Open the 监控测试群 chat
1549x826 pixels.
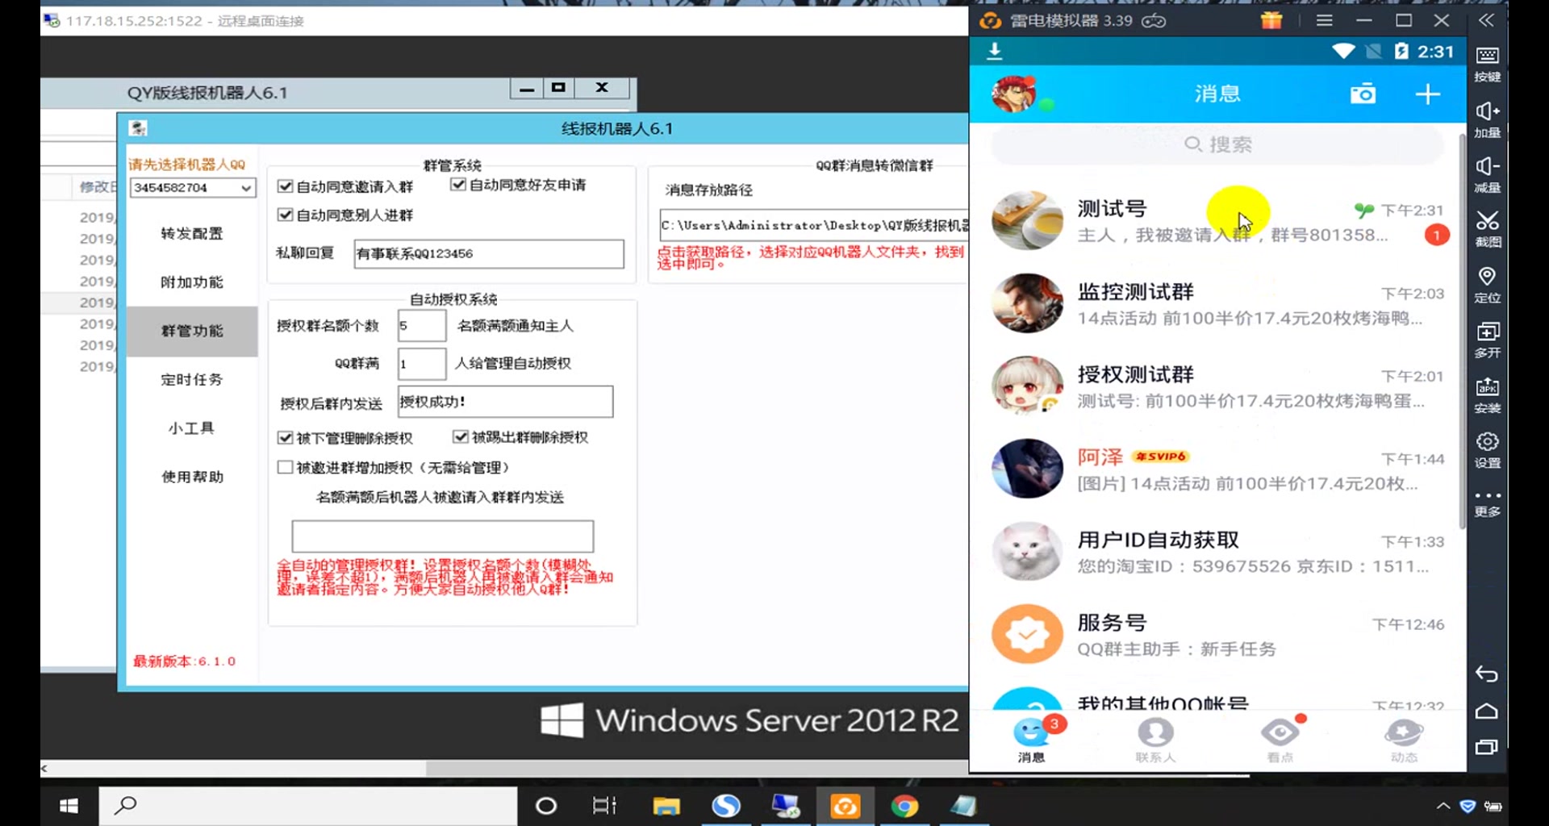(1218, 303)
